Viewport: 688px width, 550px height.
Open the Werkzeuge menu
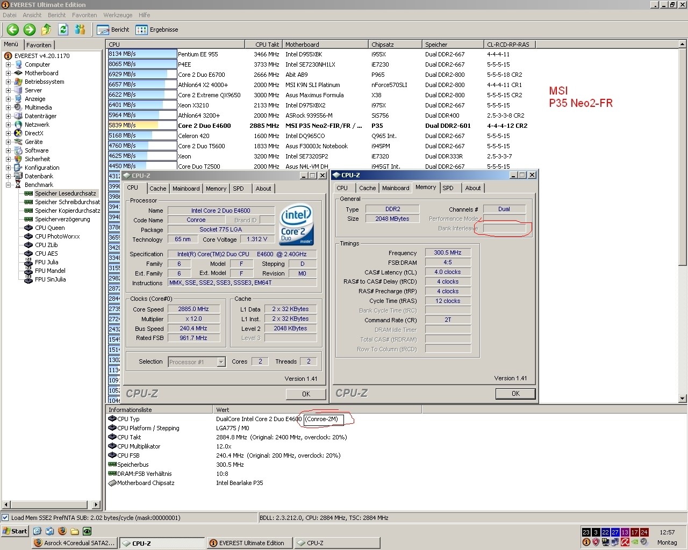coord(118,15)
